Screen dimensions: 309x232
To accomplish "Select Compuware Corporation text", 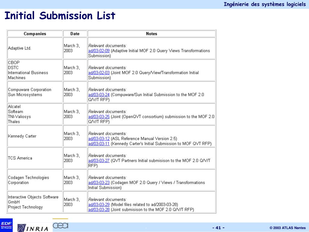I will coord(30,90).
